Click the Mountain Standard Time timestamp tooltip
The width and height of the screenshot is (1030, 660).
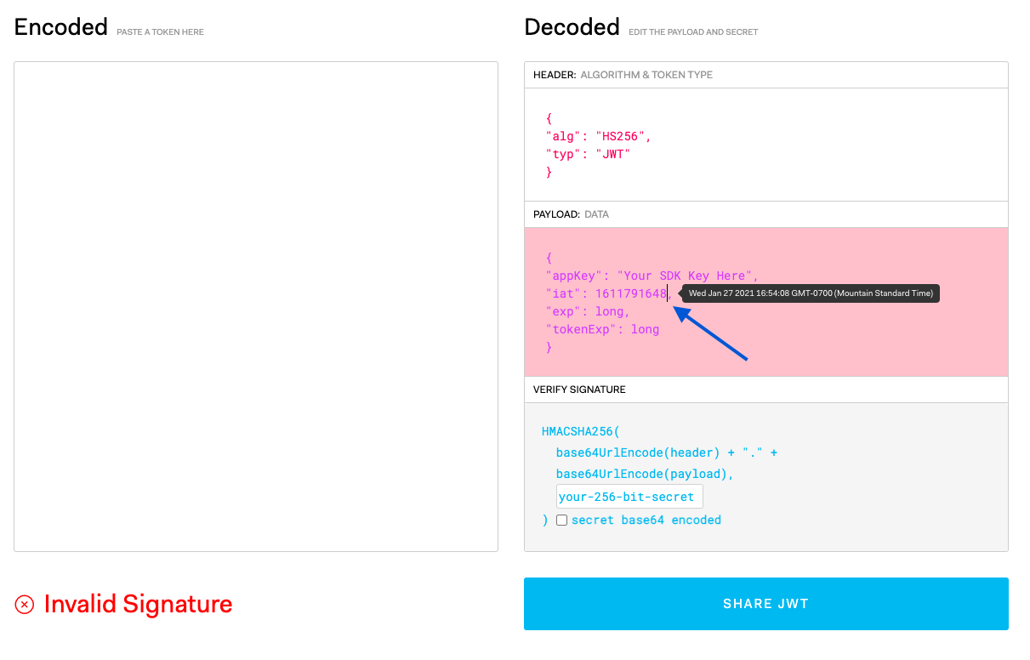click(810, 293)
